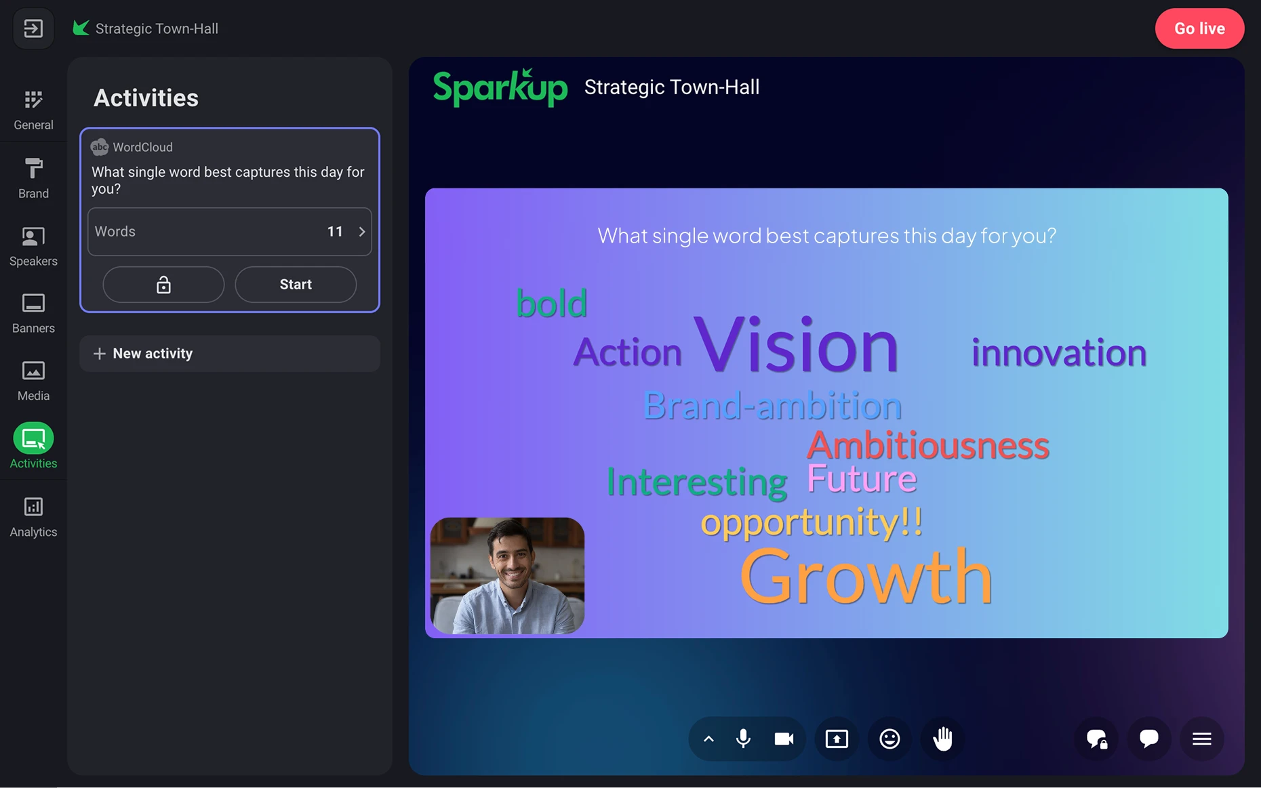This screenshot has height=788, width=1261.
Task: Click the word "bold" in the cloud
Action: [x=552, y=303]
